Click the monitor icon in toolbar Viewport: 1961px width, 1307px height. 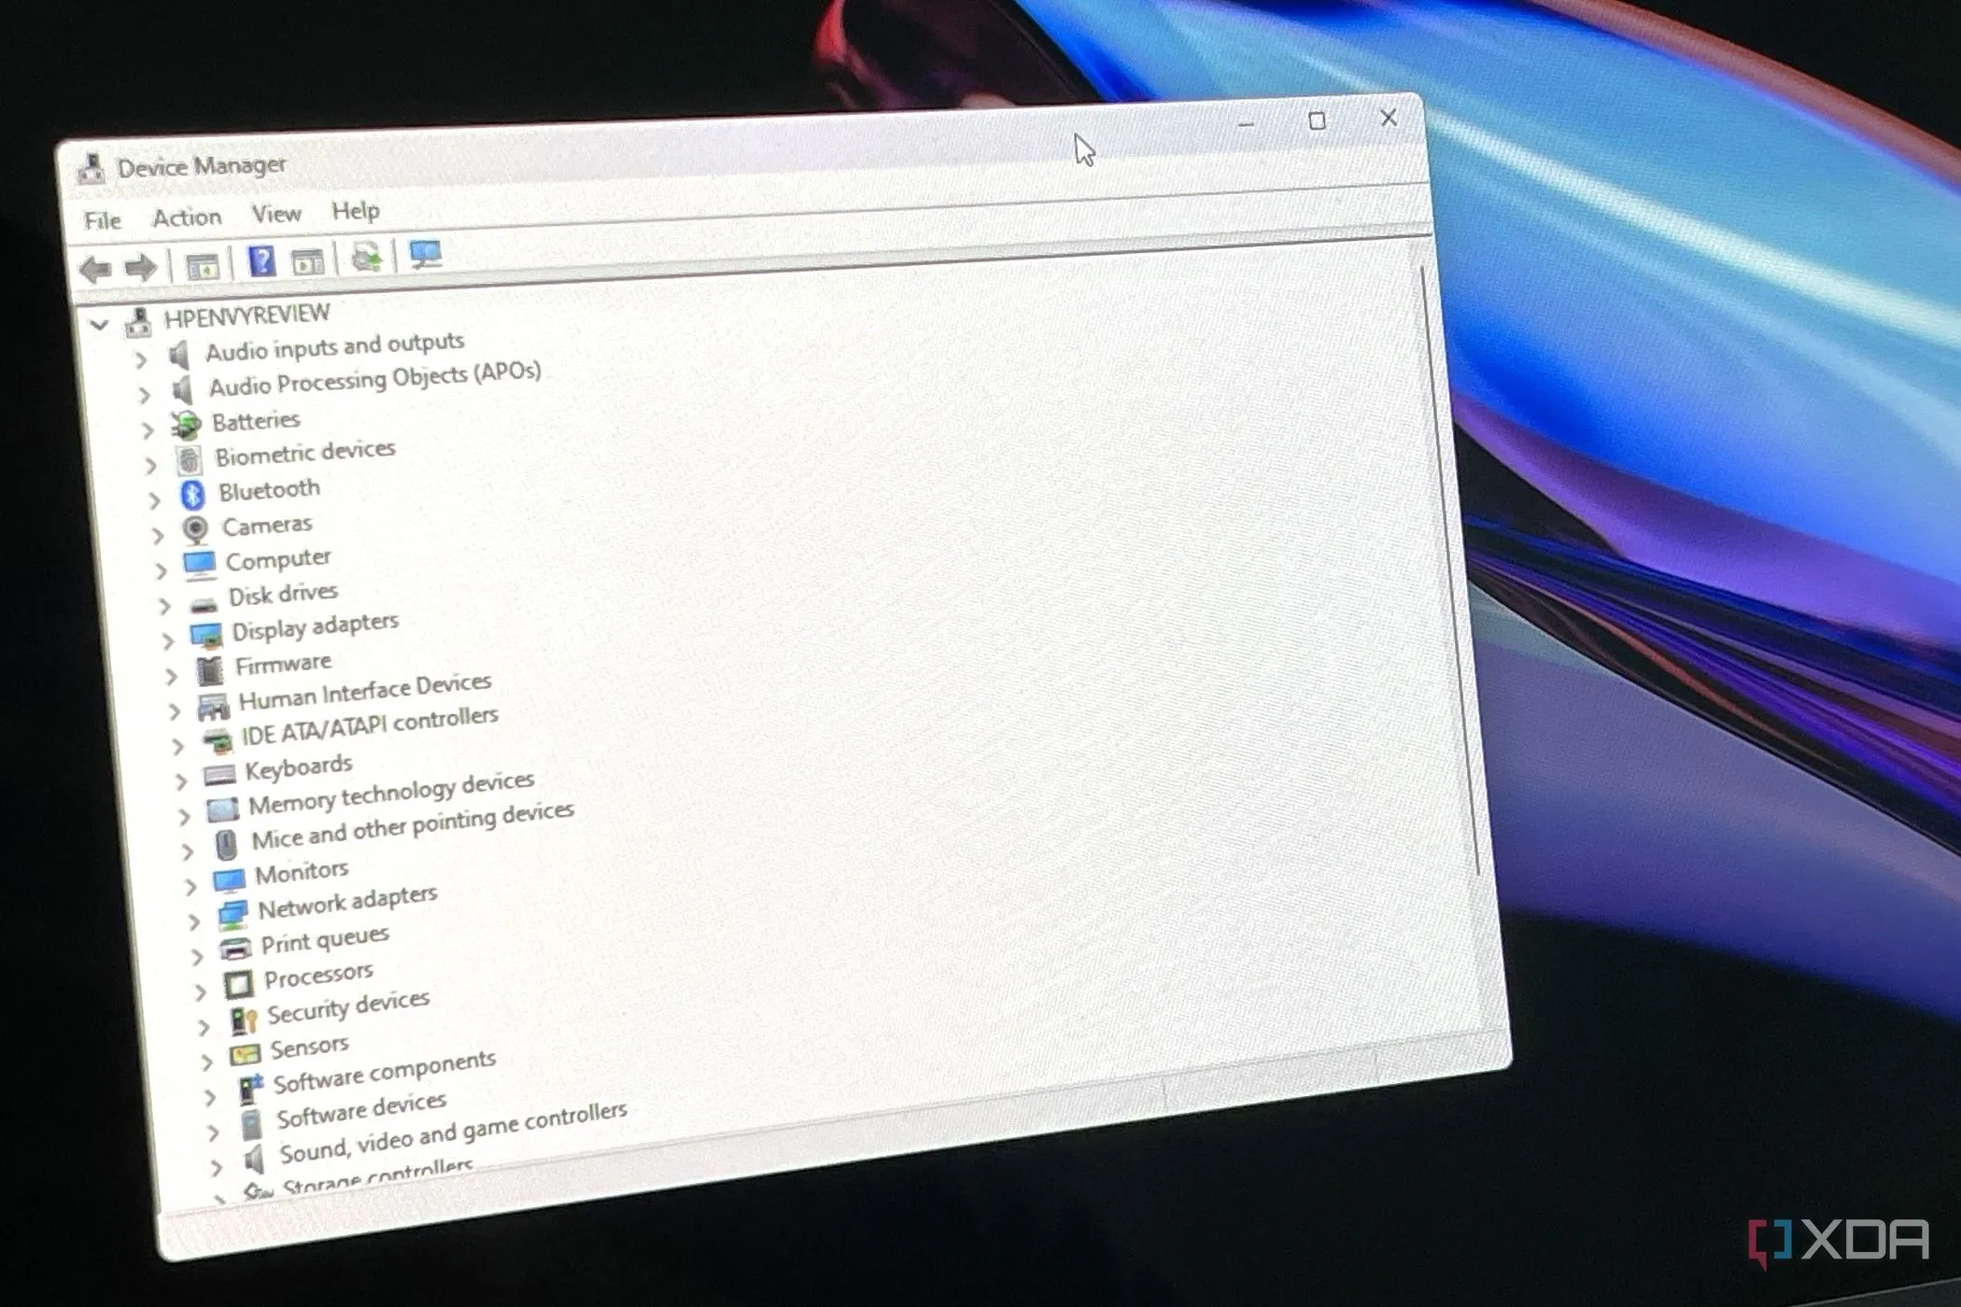pos(425,254)
